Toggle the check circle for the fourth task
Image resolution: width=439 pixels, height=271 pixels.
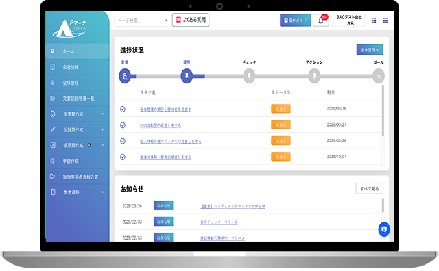coord(123,157)
